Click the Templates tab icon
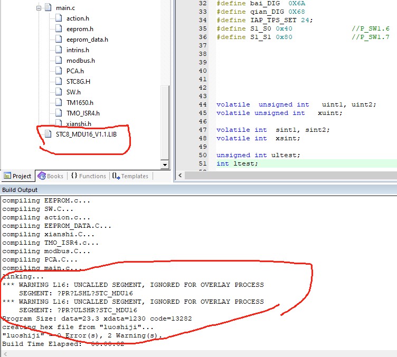 [x=116, y=176]
